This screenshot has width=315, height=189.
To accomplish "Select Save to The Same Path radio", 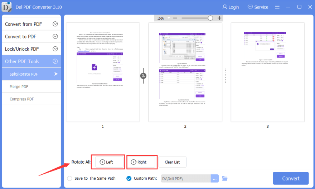I will pyautogui.click(x=70, y=178).
